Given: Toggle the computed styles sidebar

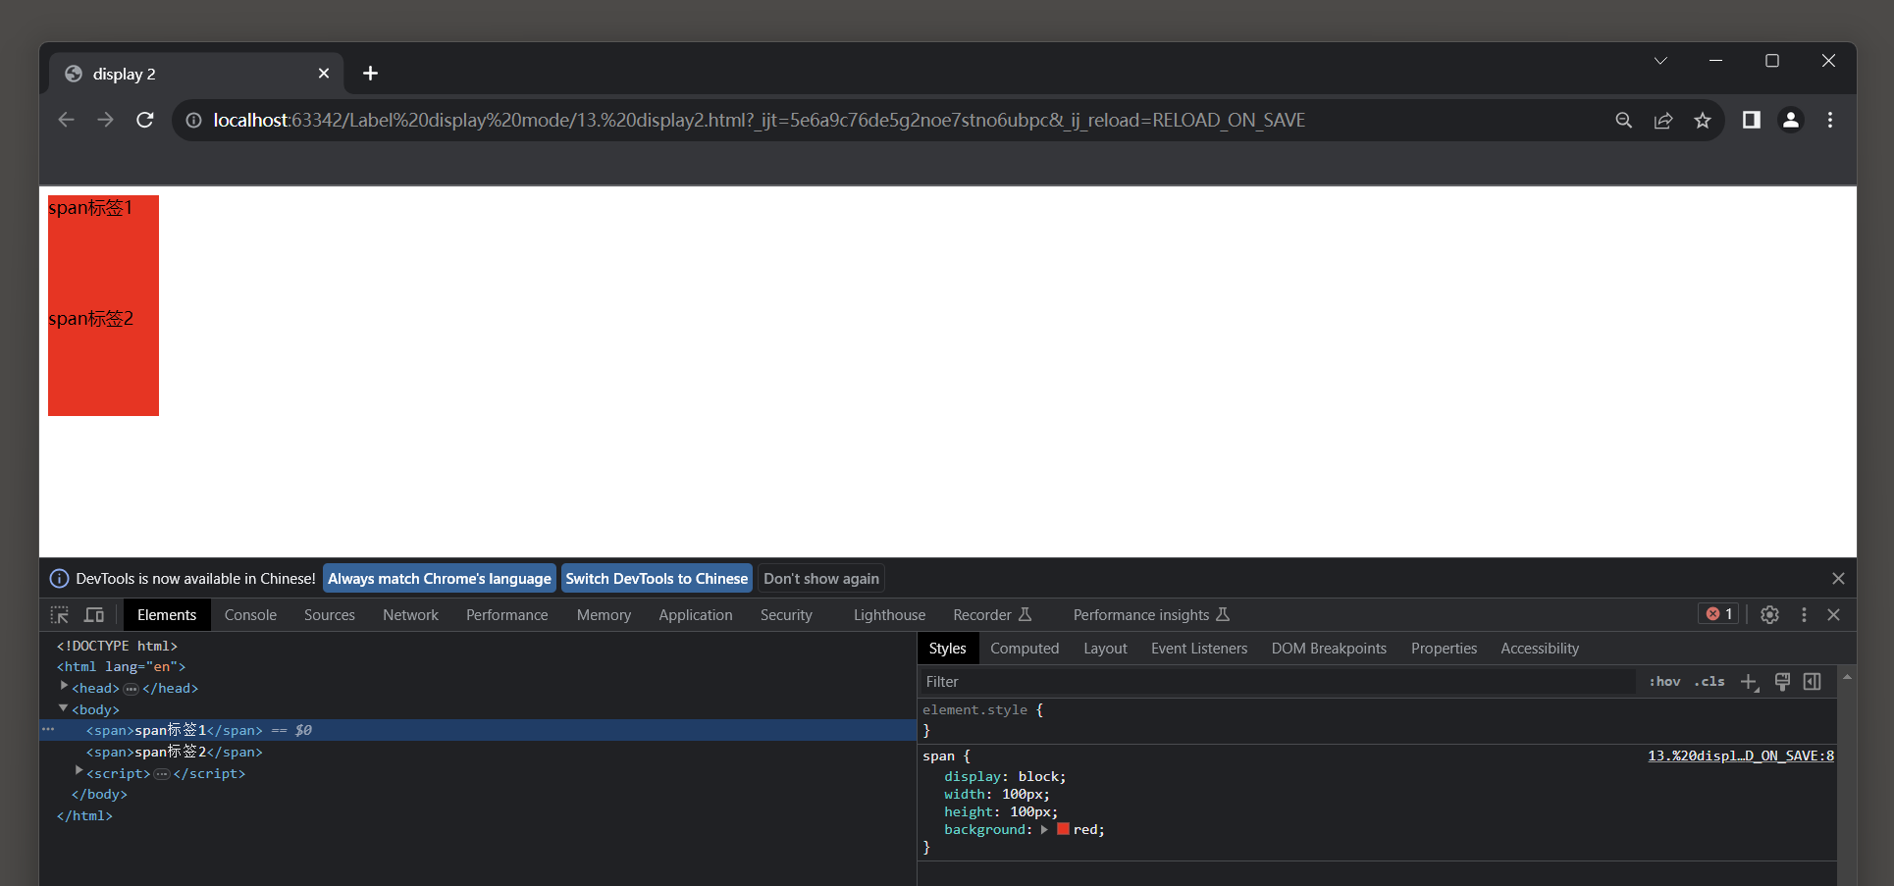Looking at the screenshot, I should tap(1813, 682).
